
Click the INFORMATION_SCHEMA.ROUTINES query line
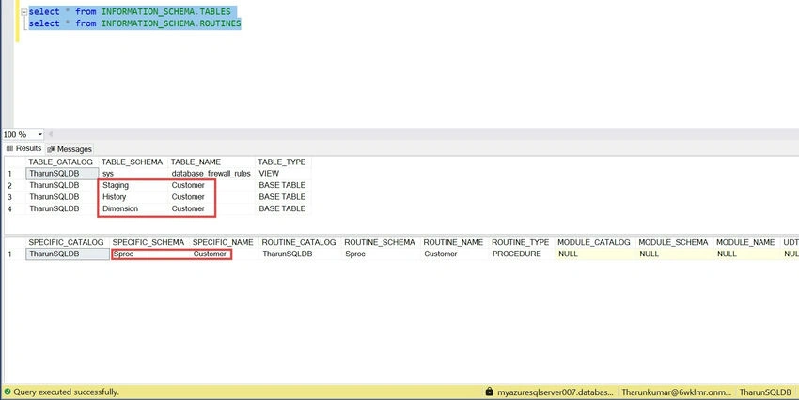(x=134, y=23)
